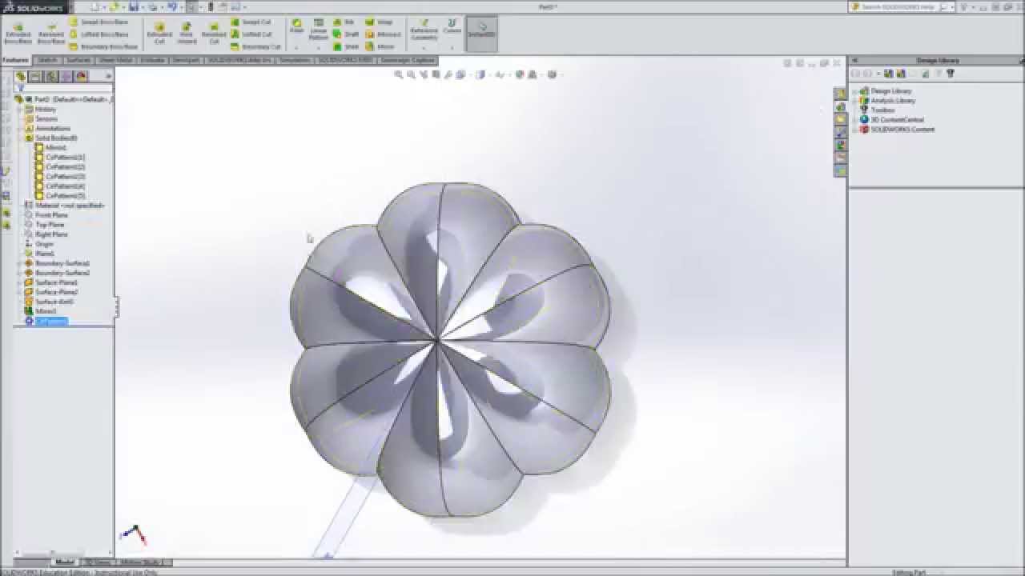Image resolution: width=1025 pixels, height=576 pixels.
Task: Switch to the DimXpert ribbon tab
Action: click(x=186, y=60)
